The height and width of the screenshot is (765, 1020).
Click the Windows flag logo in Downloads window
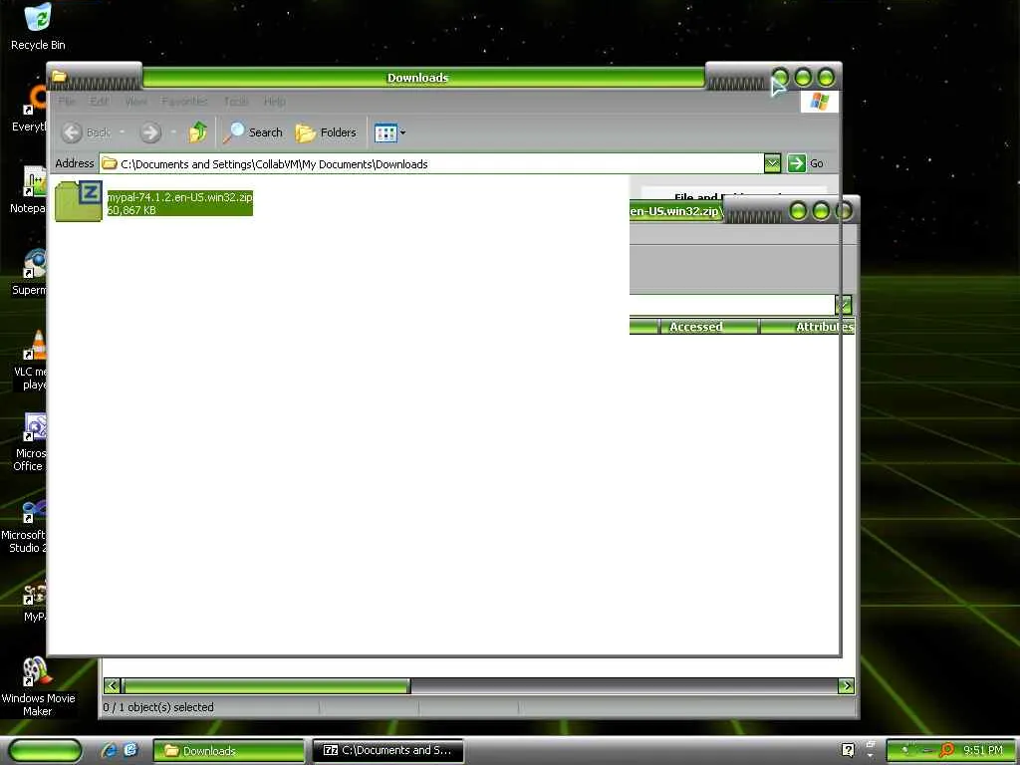coord(819,102)
